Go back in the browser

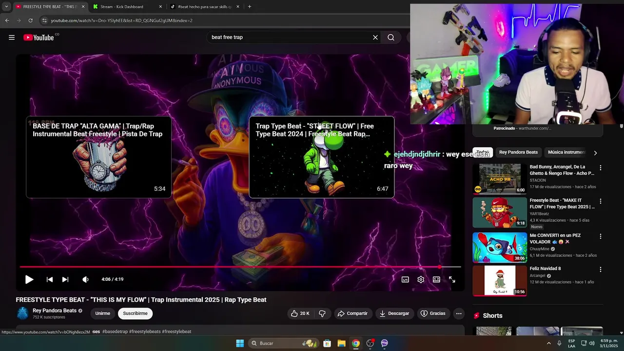(x=7, y=20)
